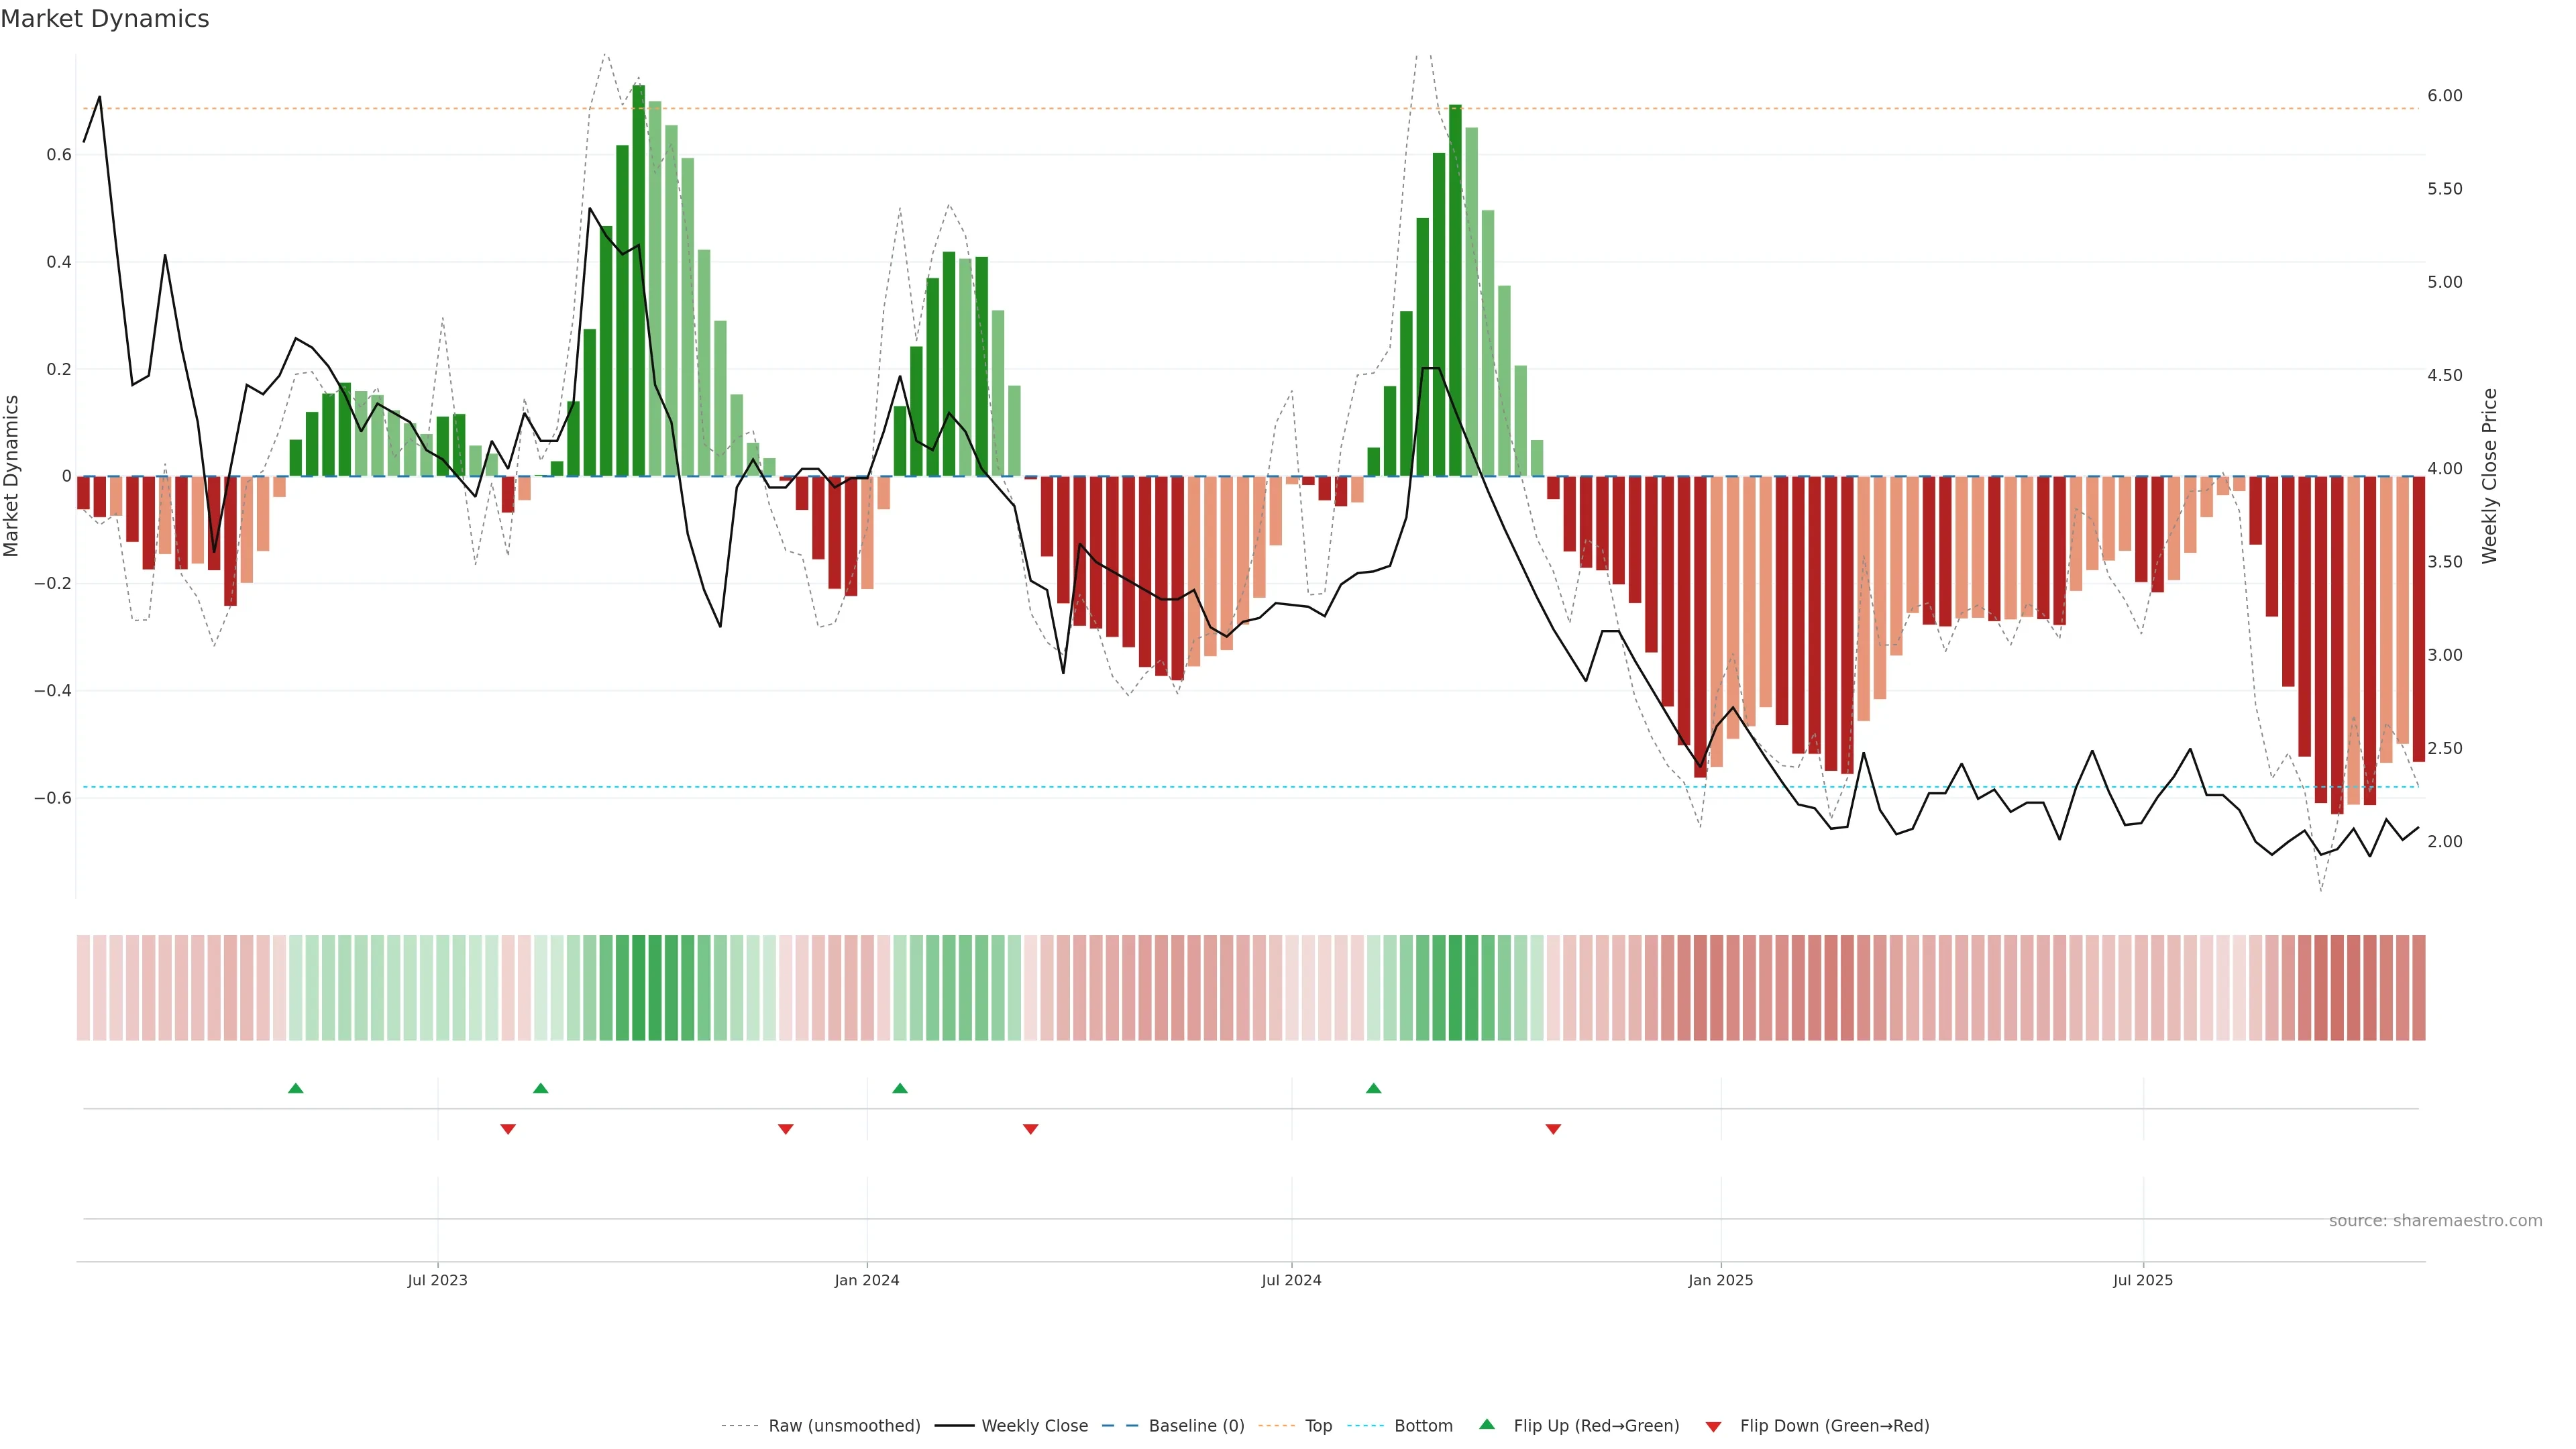
Task: Click the Jan 2025 axis label
Action: pyautogui.click(x=1720, y=1280)
